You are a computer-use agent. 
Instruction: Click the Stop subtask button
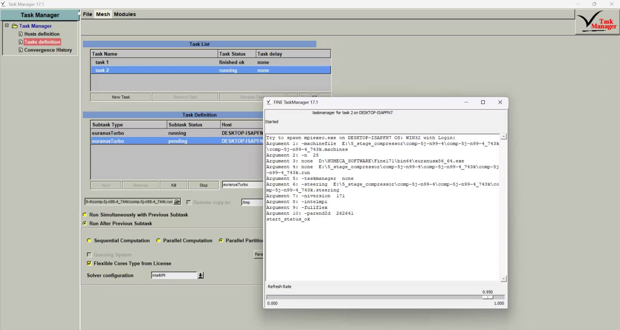pyautogui.click(x=203, y=185)
